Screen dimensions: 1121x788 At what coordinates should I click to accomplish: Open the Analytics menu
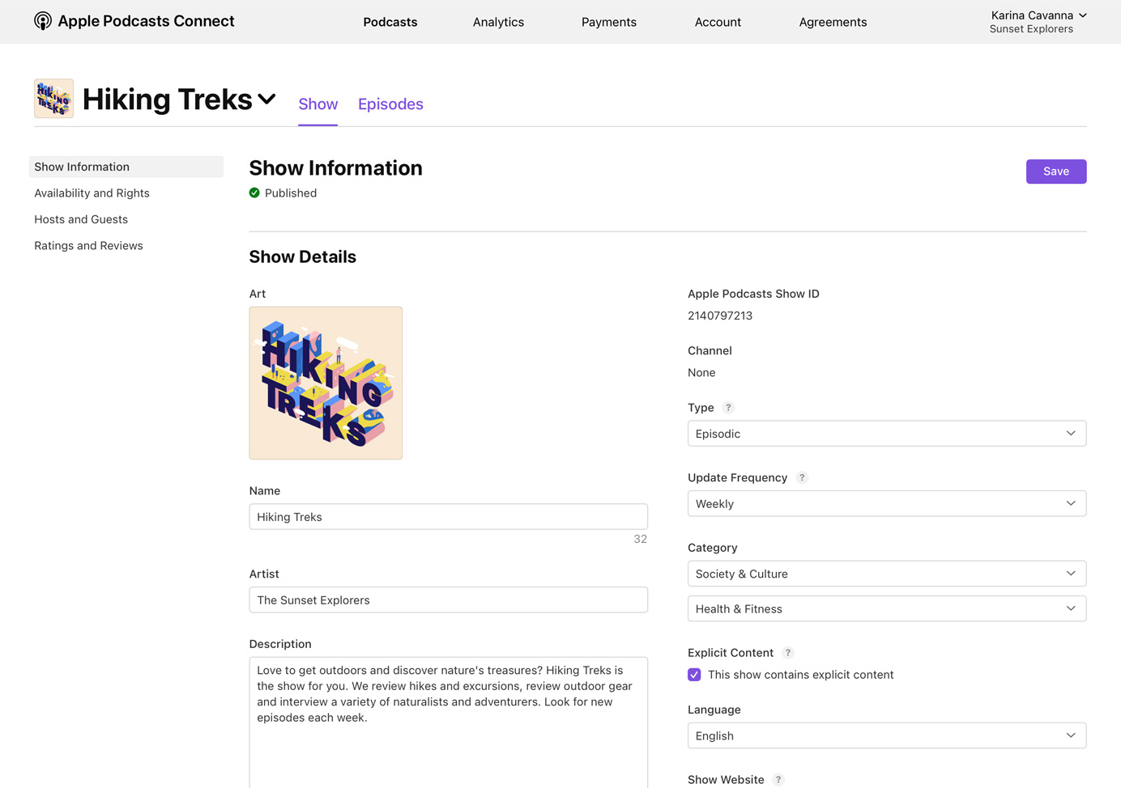tap(498, 22)
